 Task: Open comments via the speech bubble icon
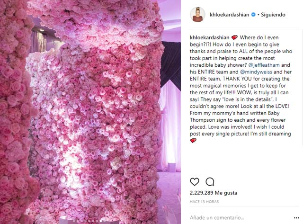(x=210, y=181)
